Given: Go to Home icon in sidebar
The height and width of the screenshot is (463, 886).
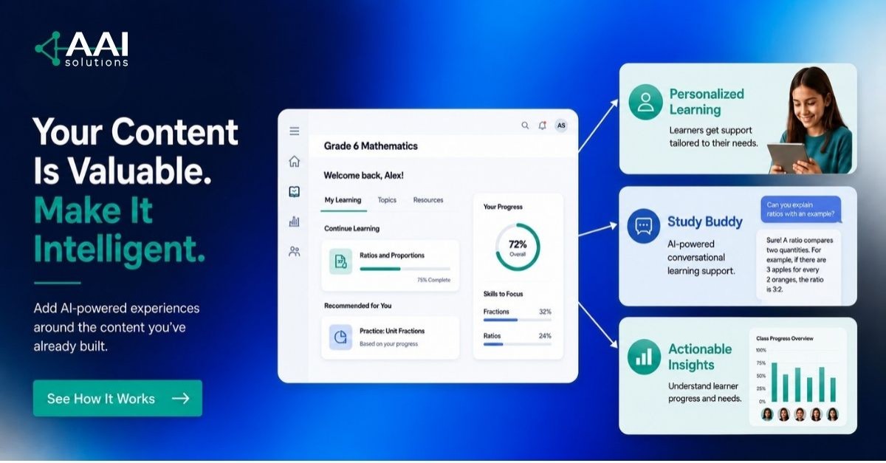Looking at the screenshot, I should [x=294, y=161].
